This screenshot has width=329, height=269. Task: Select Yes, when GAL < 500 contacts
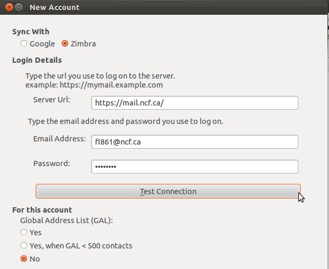(24, 245)
